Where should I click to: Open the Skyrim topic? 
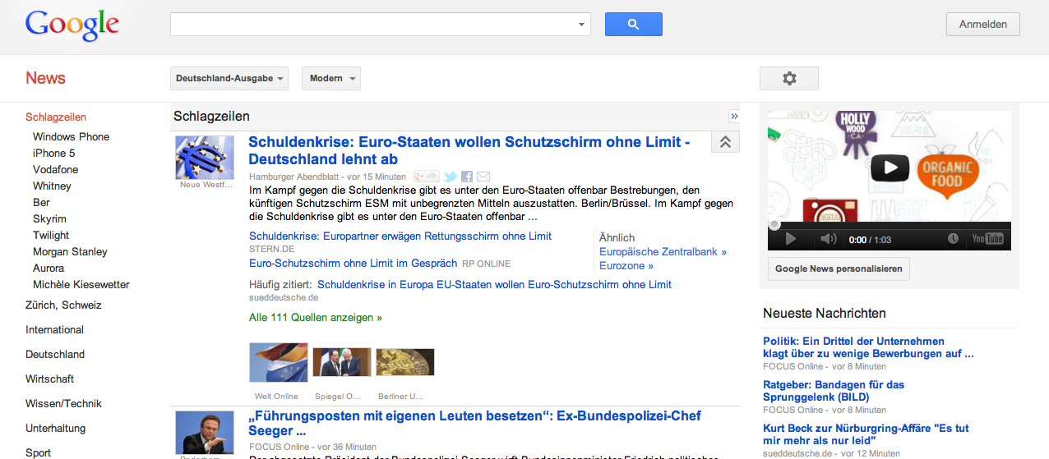tap(49, 219)
